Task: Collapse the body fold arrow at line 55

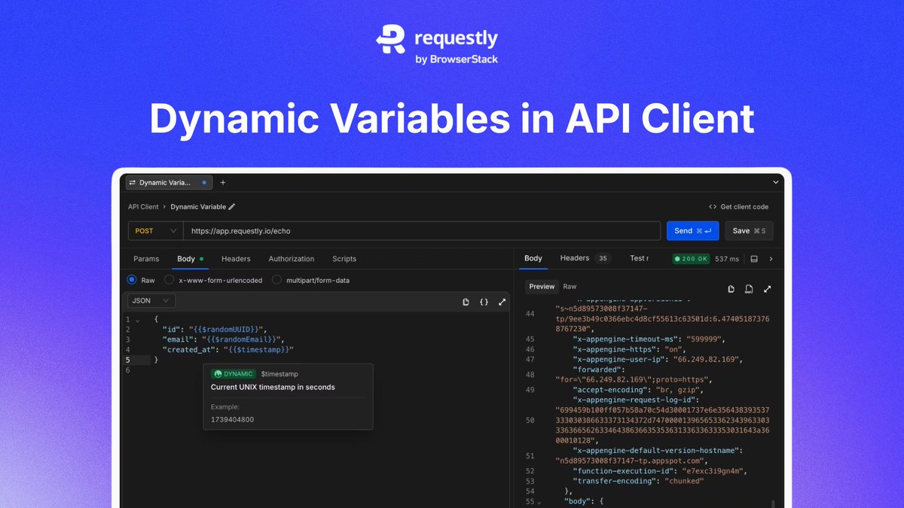Action: click(x=539, y=501)
